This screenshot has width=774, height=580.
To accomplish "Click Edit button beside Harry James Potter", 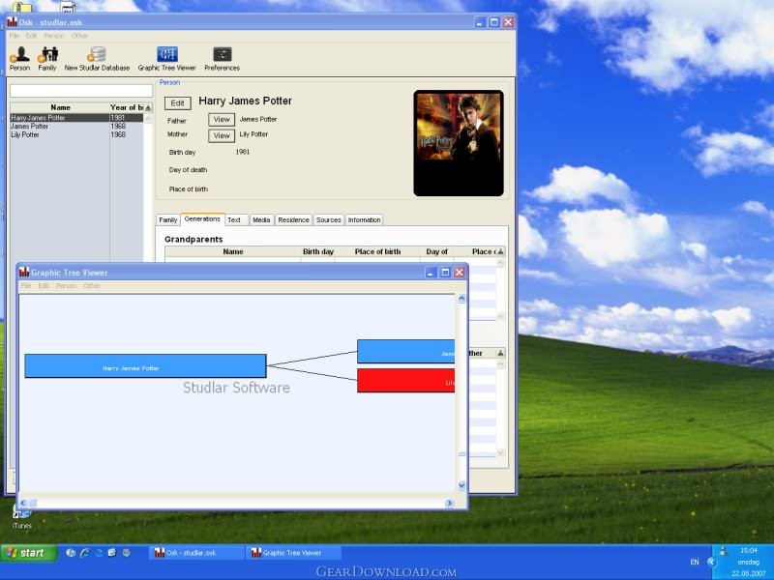I will click(177, 102).
